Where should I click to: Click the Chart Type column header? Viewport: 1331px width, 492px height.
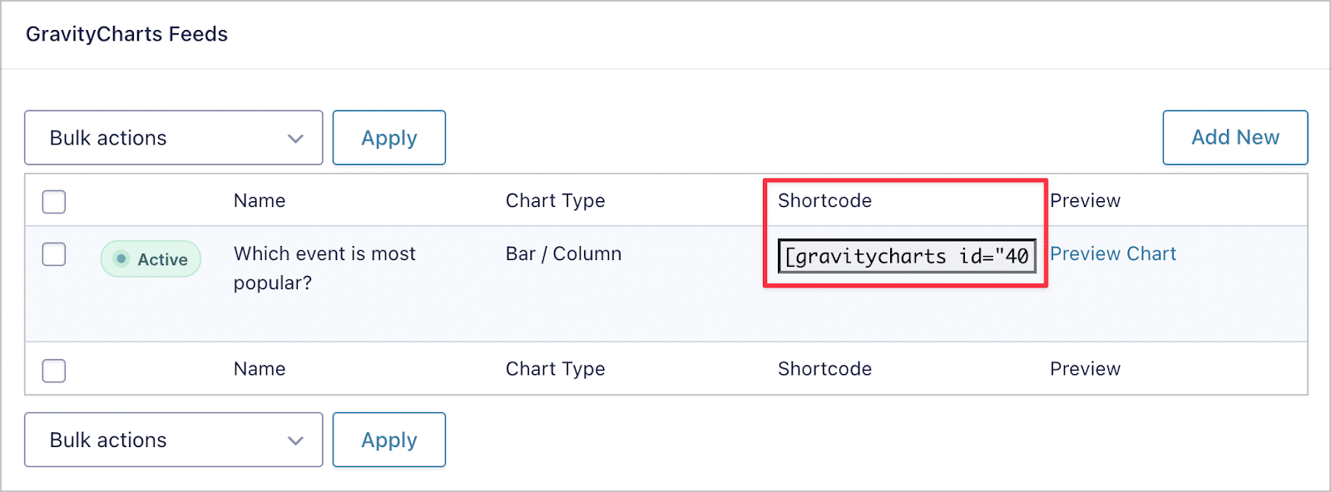[x=555, y=200]
